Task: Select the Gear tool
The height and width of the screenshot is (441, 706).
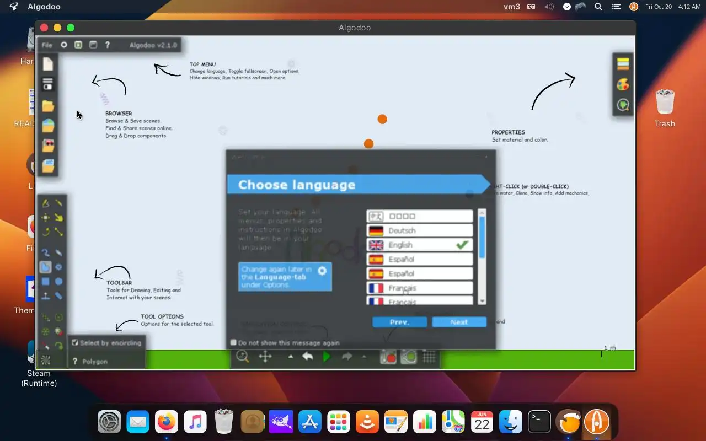Action: (x=58, y=267)
